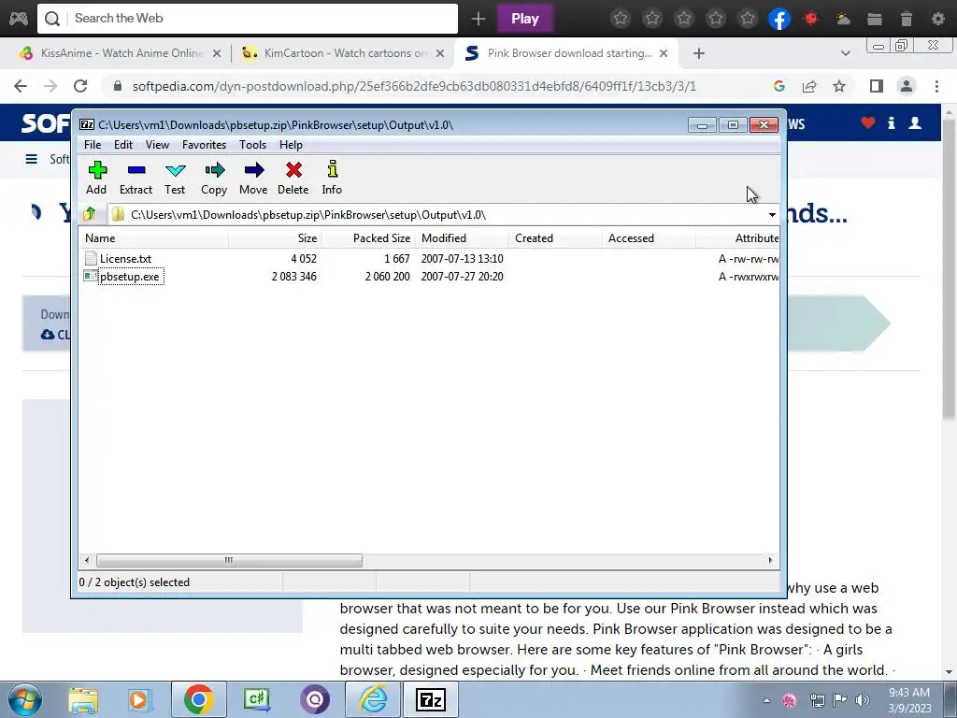This screenshot has height=718, width=957.
Task: Sort by the Size column header
Action: [x=276, y=238]
